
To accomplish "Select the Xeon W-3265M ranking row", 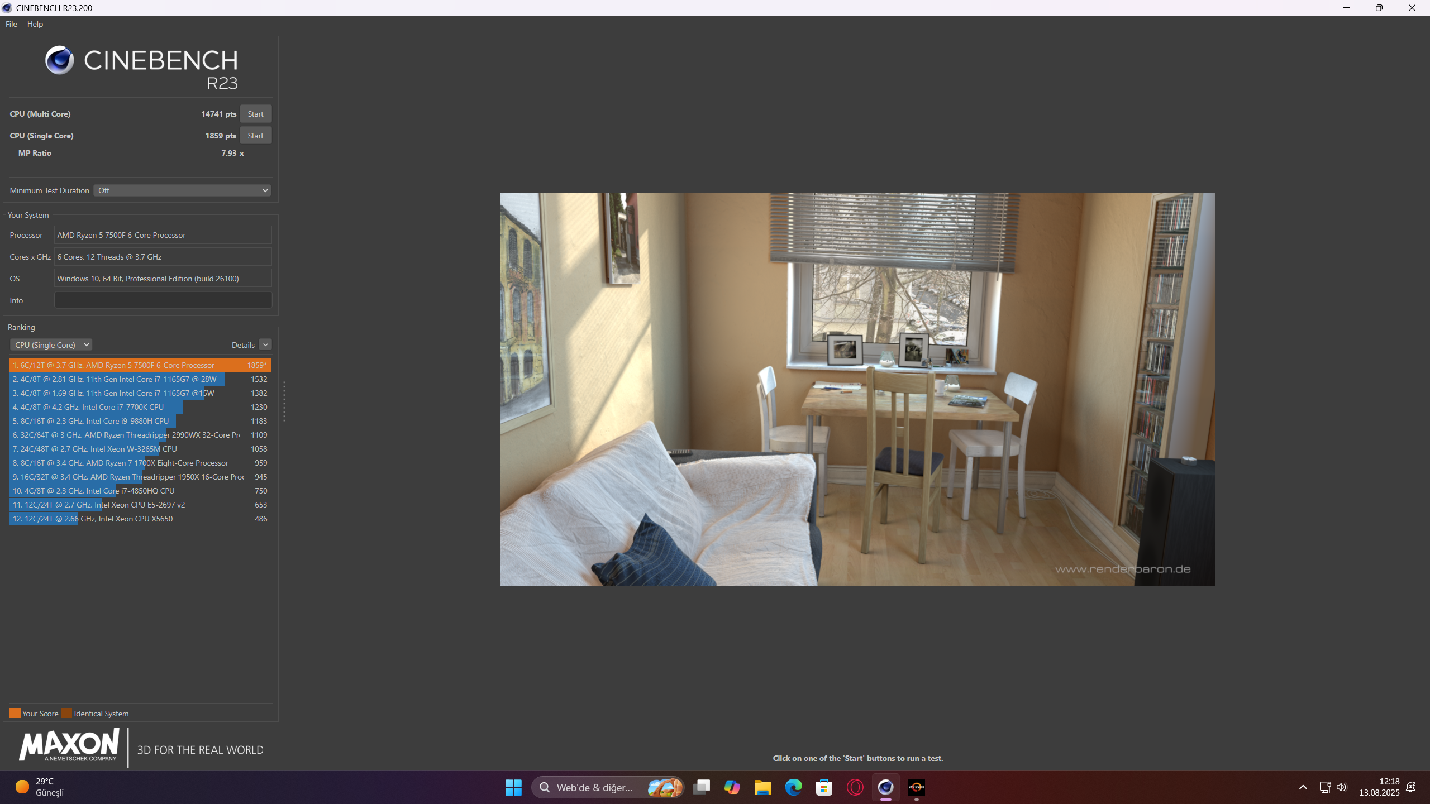I will tap(140, 449).
